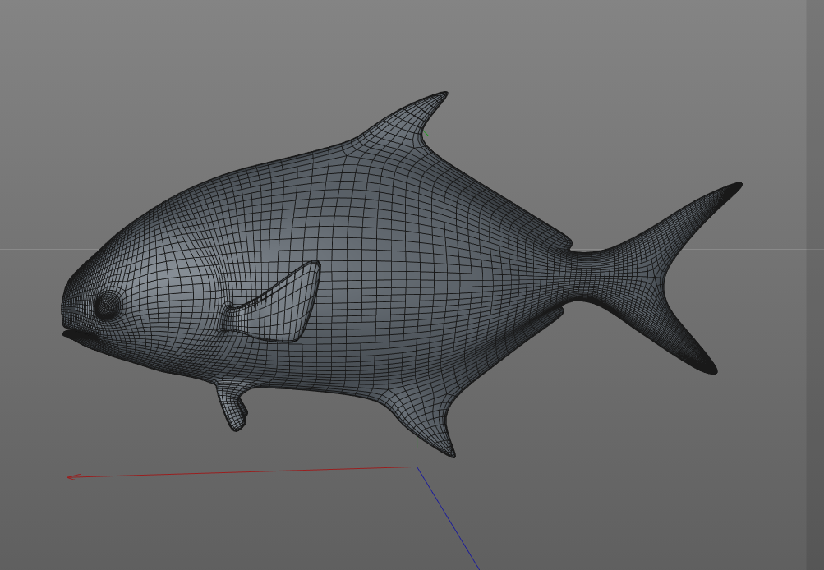824x570 pixels.
Task: Click the darker panel strip at right edge
Action: tap(815, 285)
